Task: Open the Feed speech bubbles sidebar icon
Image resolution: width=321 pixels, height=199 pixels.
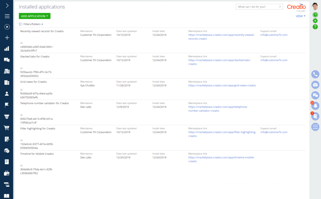Action: pos(7,60)
